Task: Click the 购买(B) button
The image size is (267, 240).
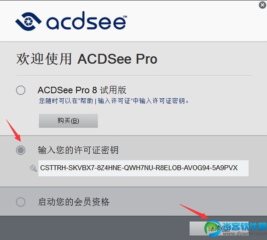Action: (68, 121)
